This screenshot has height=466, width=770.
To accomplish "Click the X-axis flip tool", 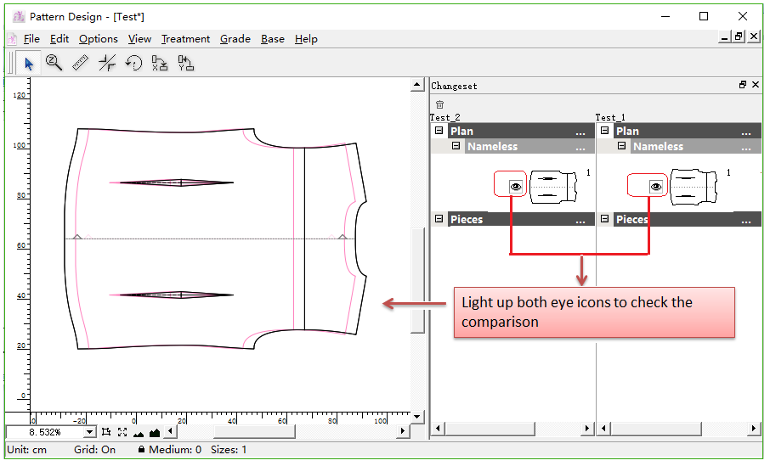I will 160,63.
